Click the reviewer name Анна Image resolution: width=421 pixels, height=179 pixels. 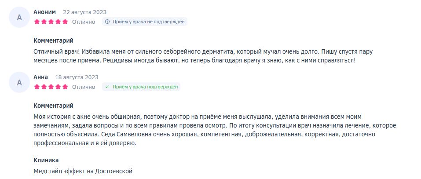tap(40, 77)
